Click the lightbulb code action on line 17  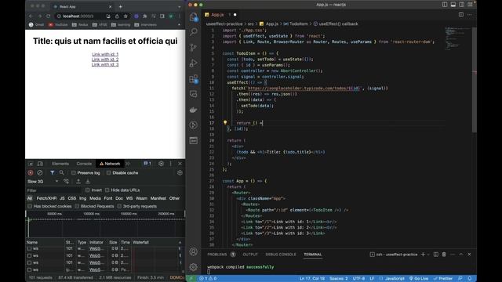[225, 123]
